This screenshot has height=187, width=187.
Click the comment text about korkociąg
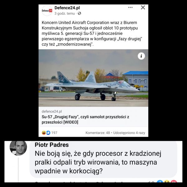[98, 162]
